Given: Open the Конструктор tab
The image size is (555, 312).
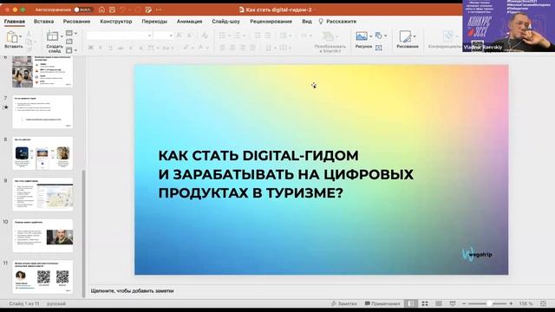Looking at the screenshot, I should [x=115, y=21].
